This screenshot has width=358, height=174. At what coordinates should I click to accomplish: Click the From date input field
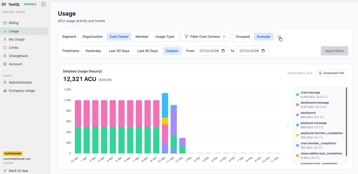coord(212,51)
